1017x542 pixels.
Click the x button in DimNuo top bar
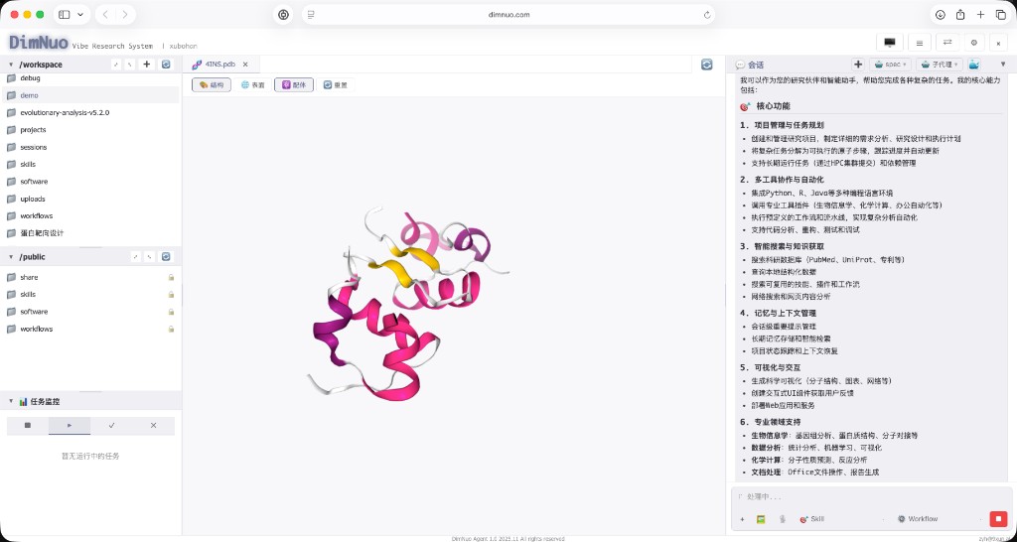click(998, 43)
